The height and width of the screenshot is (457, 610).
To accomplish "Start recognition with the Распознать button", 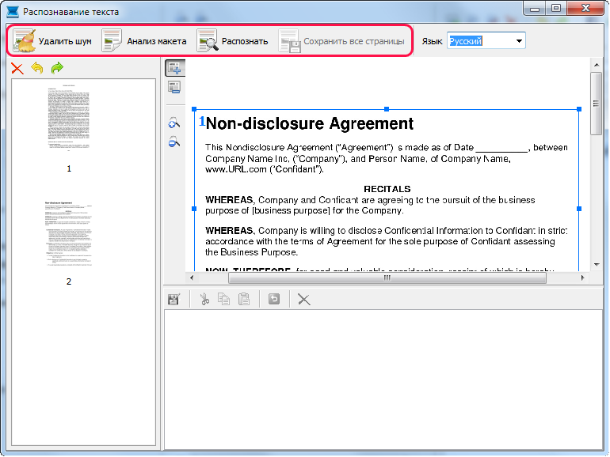I will (x=232, y=41).
